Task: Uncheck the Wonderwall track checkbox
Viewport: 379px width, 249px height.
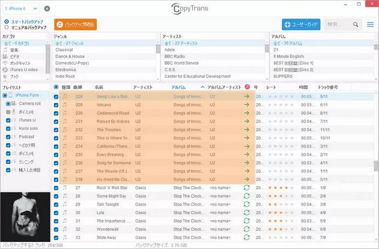Action: [56, 229]
